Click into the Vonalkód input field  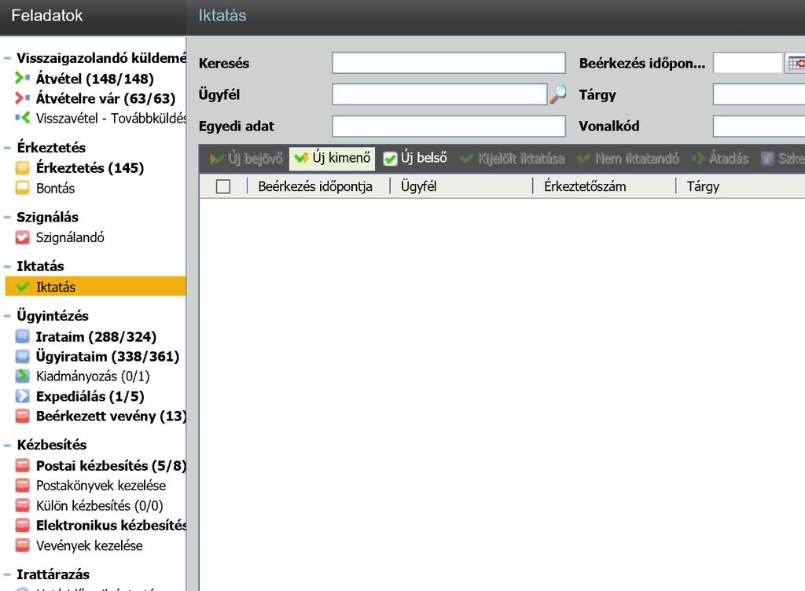pyautogui.click(x=759, y=127)
